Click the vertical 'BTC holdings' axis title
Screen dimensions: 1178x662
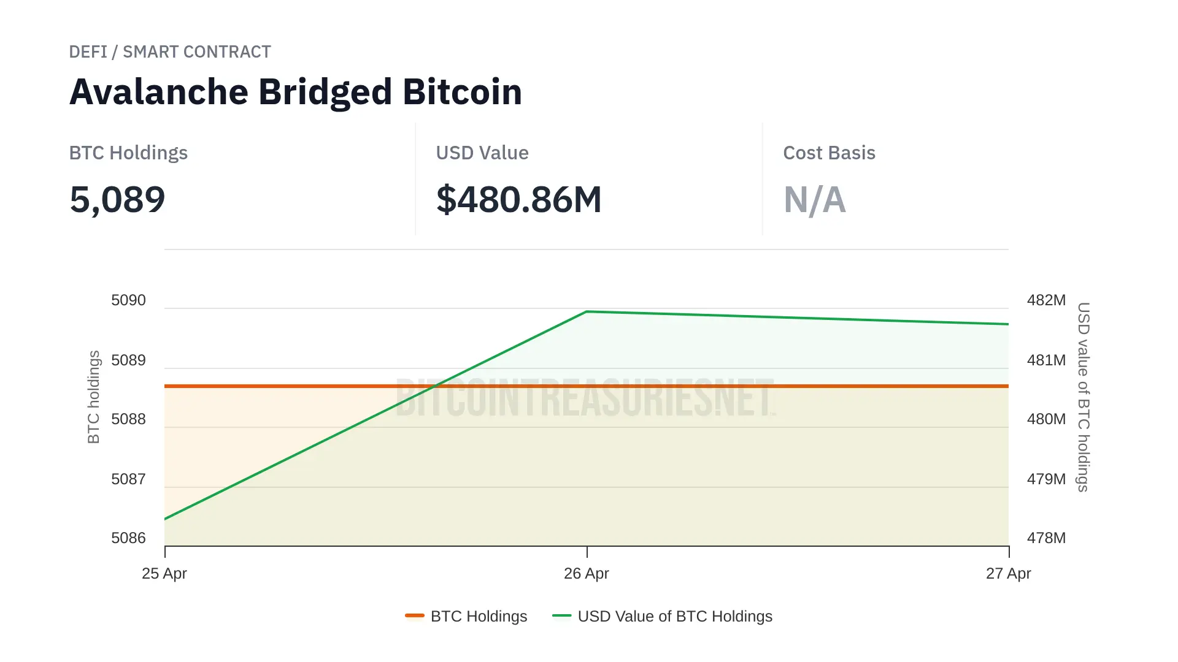(x=93, y=397)
